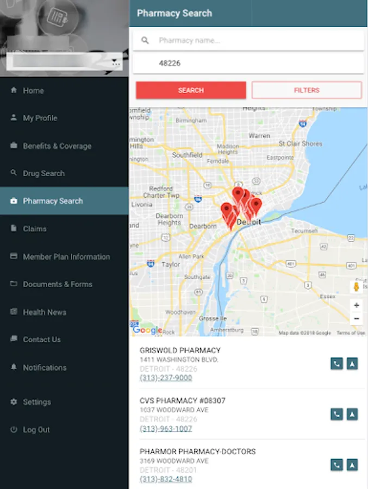Click the Documents & Forms folder icon
The width and height of the screenshot is (368, 489).
pyautogui.click(x=14, y=284)
